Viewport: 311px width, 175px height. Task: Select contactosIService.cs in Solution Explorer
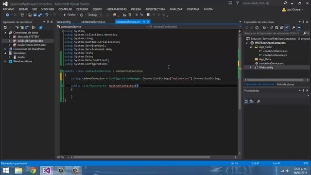pos(276,51)
